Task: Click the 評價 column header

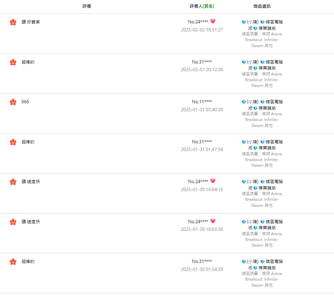Action: 87,6
